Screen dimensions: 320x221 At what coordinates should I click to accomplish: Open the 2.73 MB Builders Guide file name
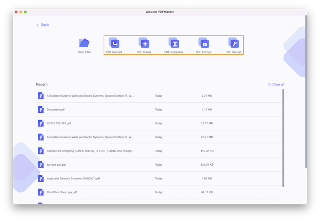pos(90,95)
